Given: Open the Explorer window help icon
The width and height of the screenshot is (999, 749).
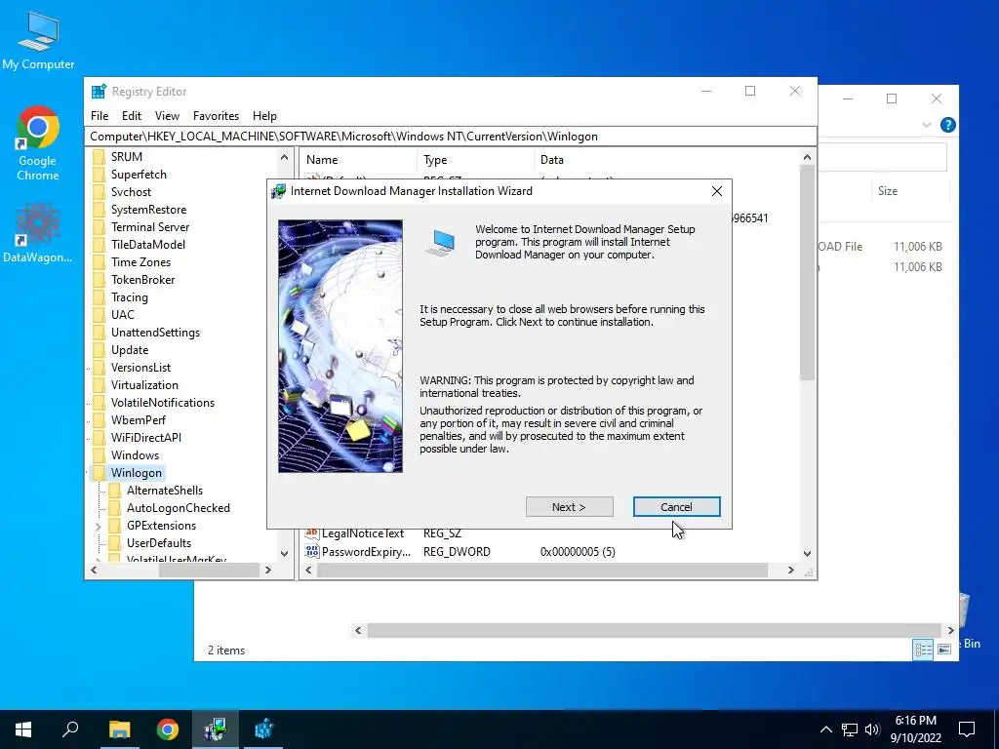Looking at the screenshot, I should point(947,125).
